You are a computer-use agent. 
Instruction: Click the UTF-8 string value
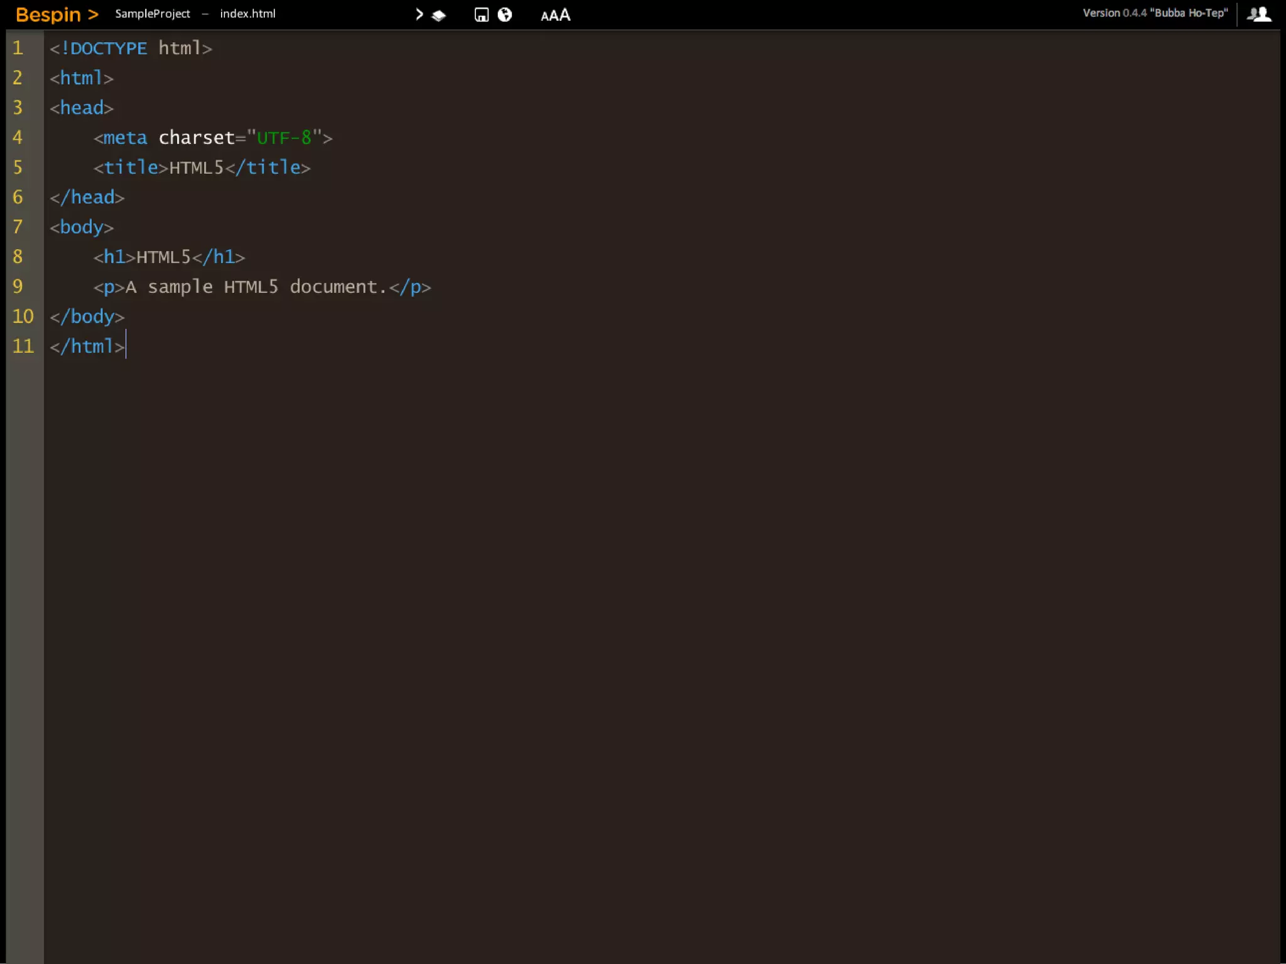[x=284, y=138]
